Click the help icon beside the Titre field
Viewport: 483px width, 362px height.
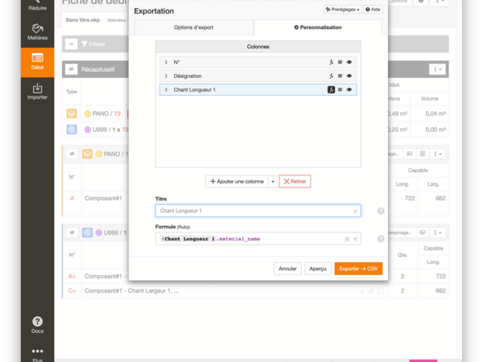click(x=381, y=211)
